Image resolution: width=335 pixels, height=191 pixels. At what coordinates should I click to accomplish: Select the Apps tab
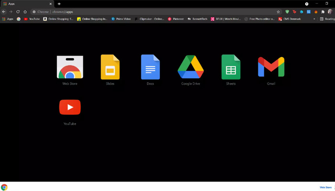click(27, 4)
